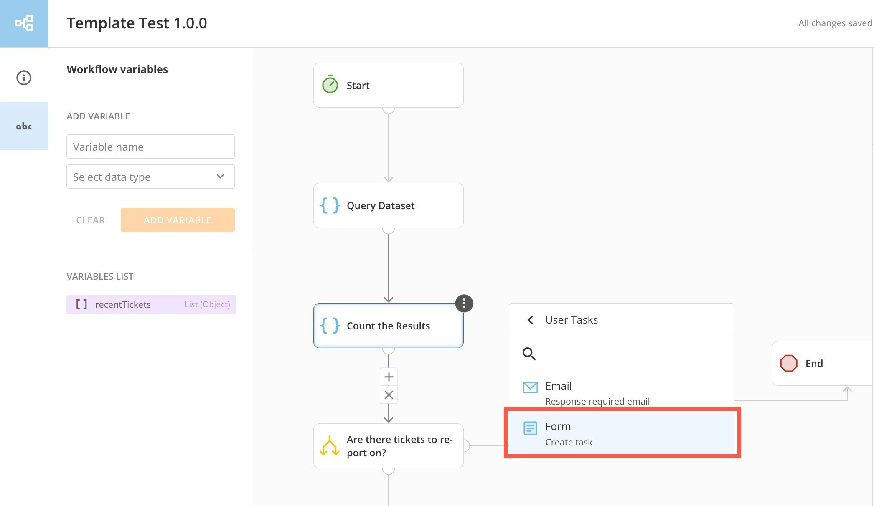Viewport: 874px width, 506px height.
Task: Go back using the User Tasks chevron
Action: coord(530,320)
